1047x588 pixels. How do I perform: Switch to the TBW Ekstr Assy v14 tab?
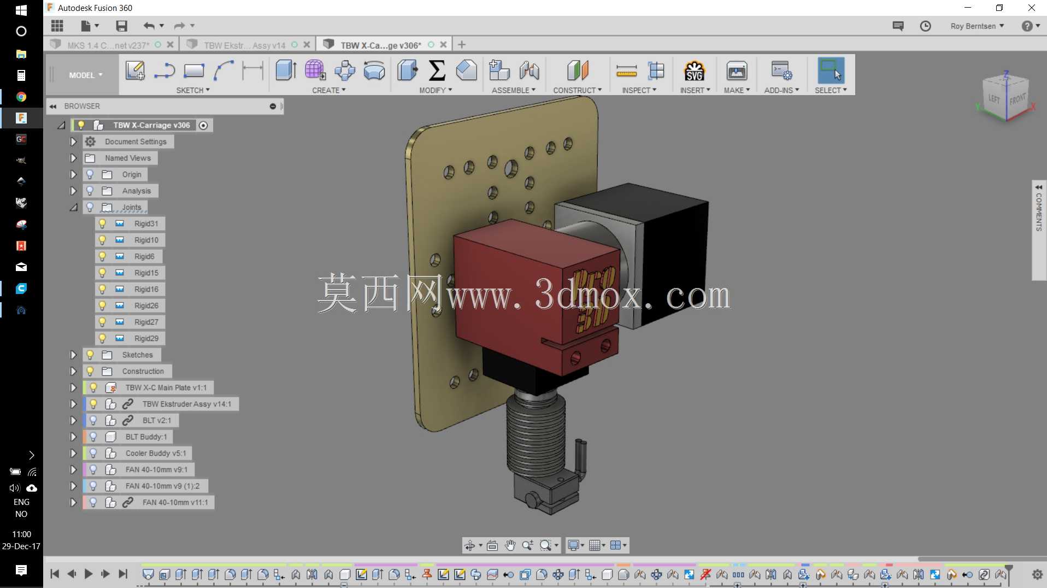[244, 45]
